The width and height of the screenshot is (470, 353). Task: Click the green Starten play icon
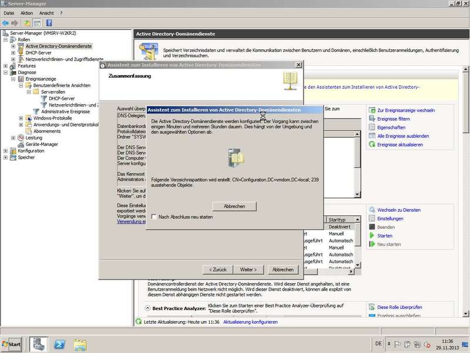[x=372, y=235]
